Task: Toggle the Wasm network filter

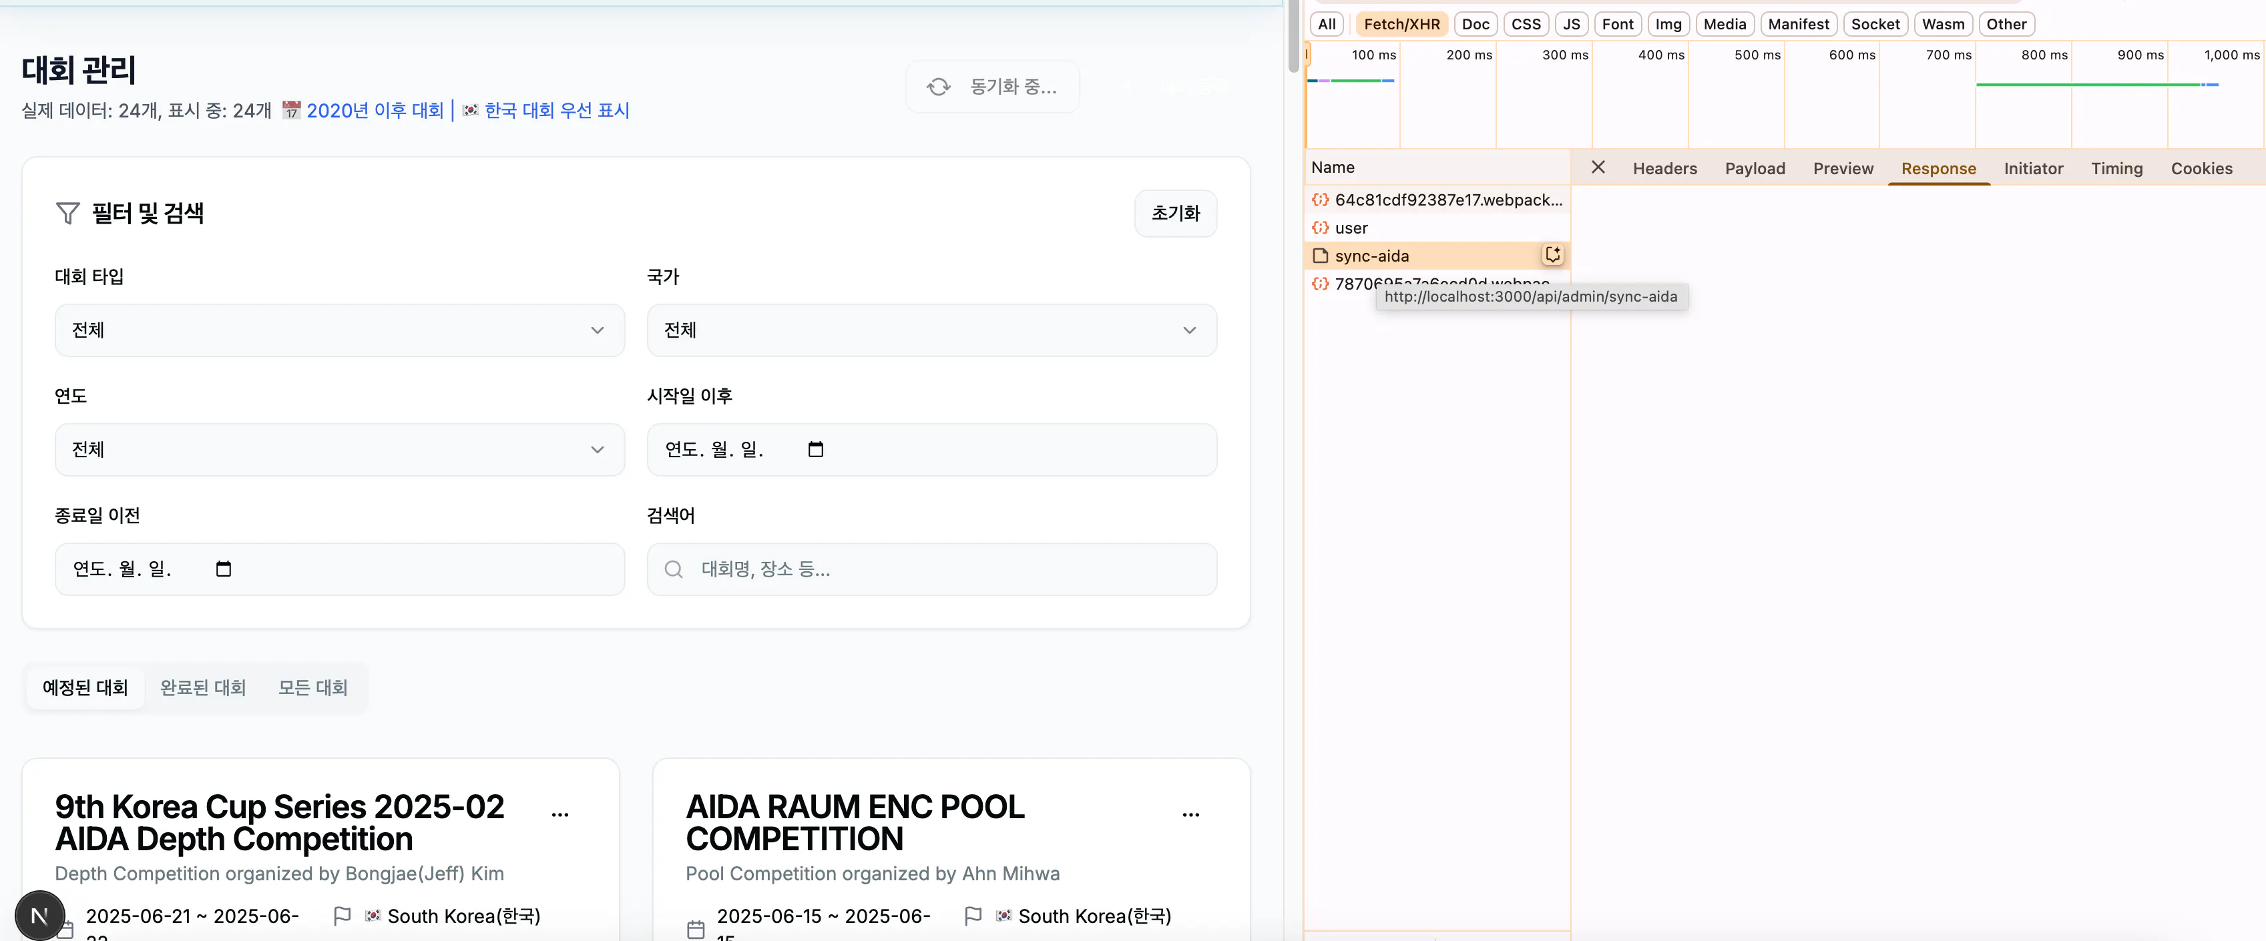Action: pos(1942,24)
